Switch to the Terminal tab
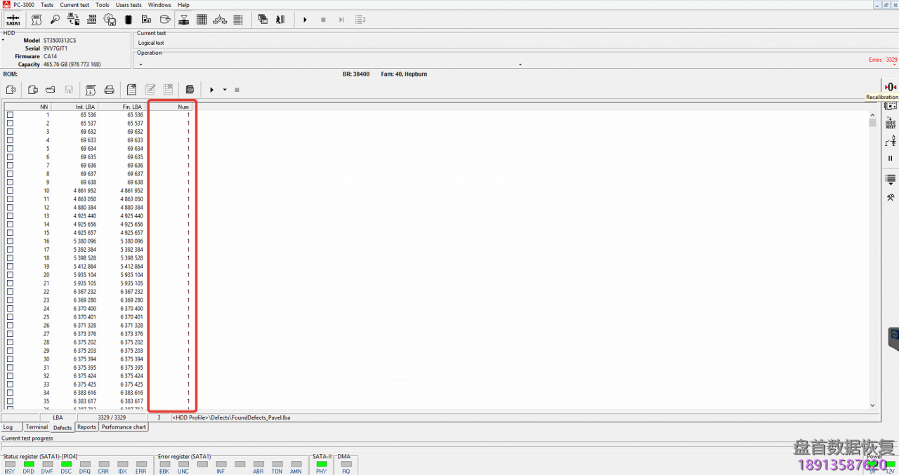 tap(37, 427)
